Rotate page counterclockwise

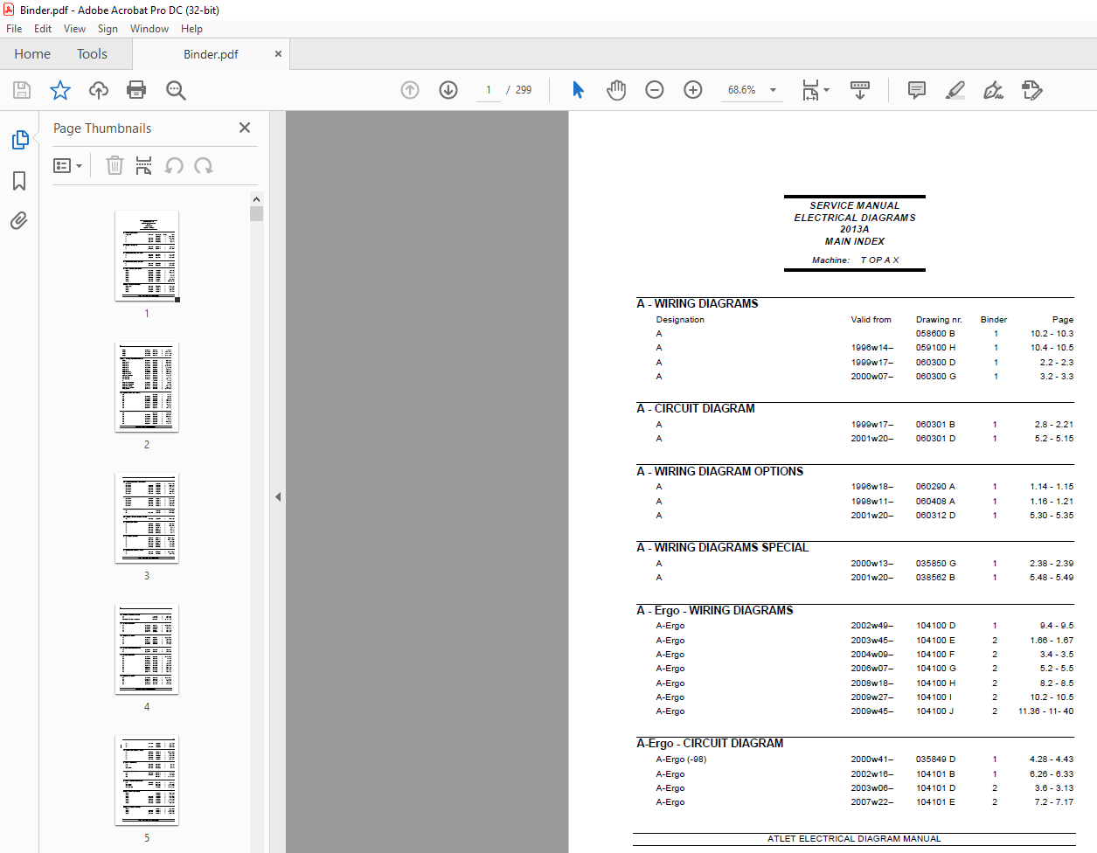click(x=174, y=165)
